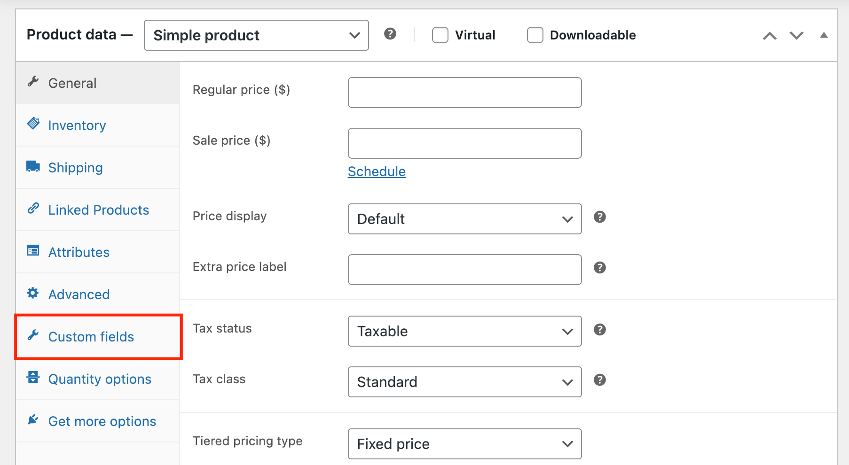Viewport: 849px width, 465px height.
Task: Open the Simple product type dropdown
Action: (256, 35)
